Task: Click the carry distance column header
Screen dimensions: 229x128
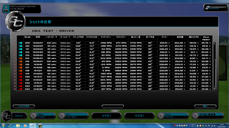Action: pyautogui.click(x=165, y=37)
